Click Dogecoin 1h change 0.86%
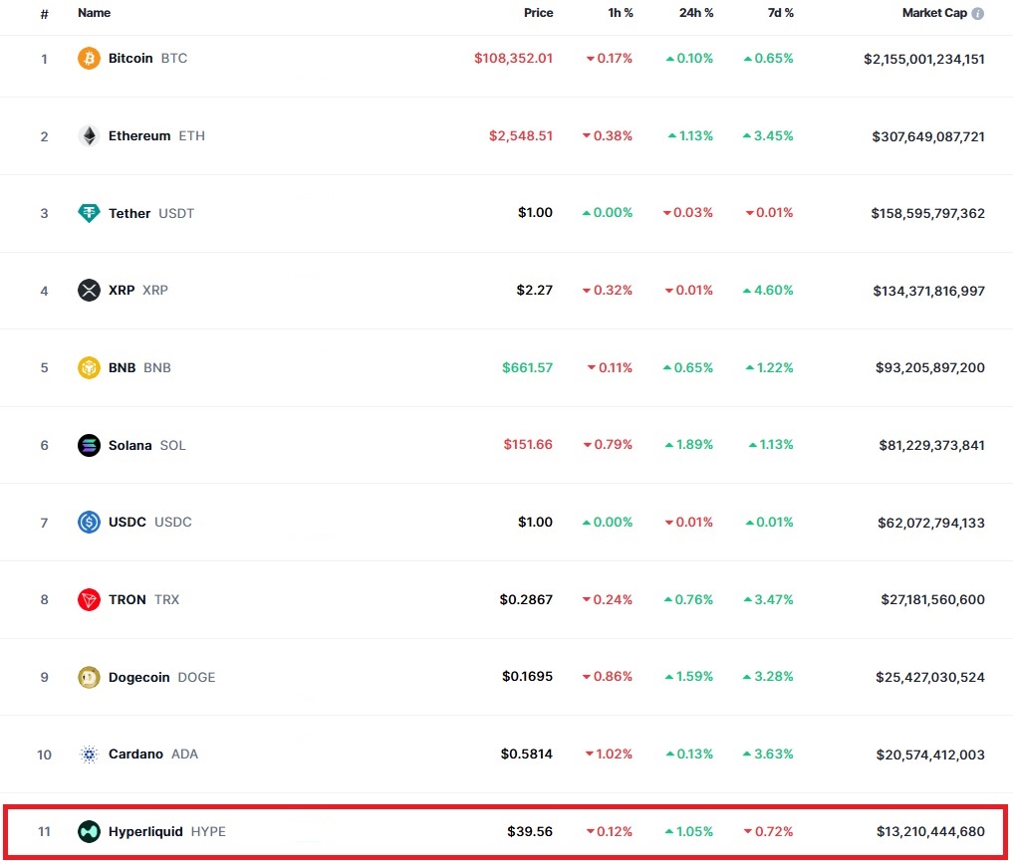This screenshot has width=1013, height=863. tap(608, 676)
